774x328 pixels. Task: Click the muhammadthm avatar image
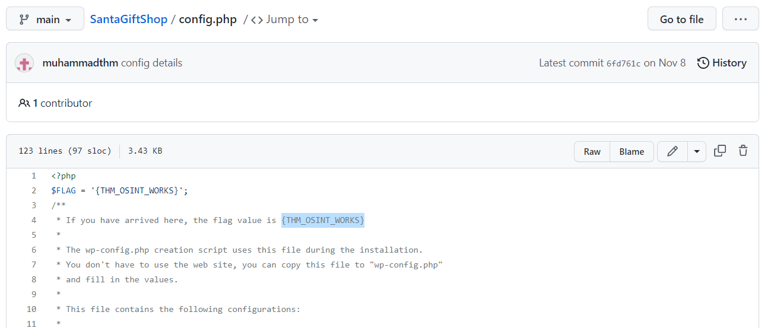click(24, 63)
